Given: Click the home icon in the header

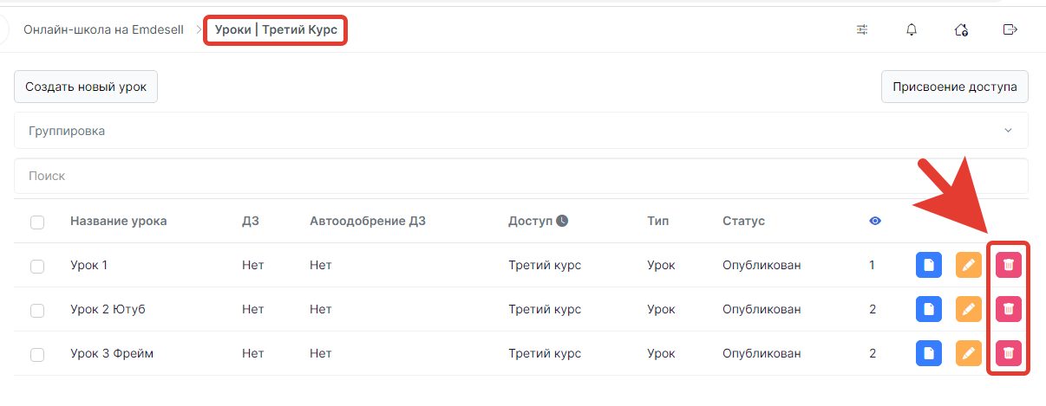Looking at the screenshot, I should tap(960, 29).
